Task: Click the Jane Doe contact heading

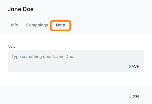Action: point(21,9)
